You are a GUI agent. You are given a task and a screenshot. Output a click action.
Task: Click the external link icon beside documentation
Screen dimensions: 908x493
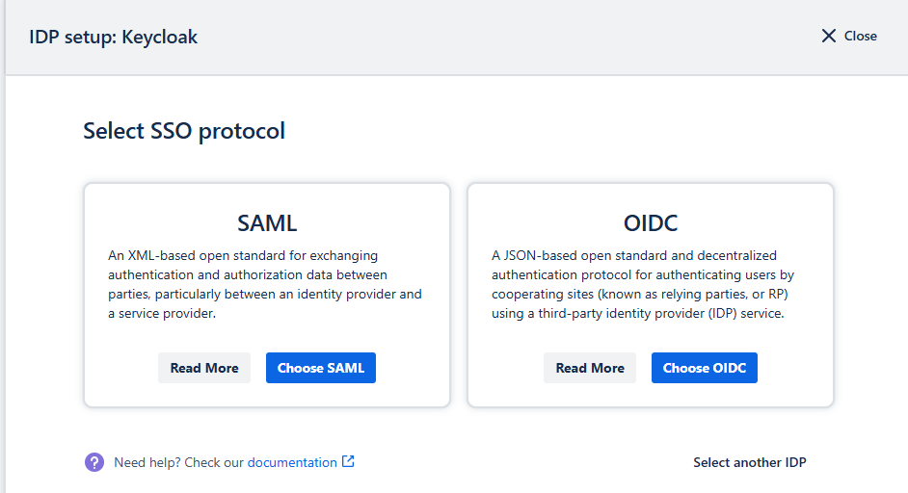point(348,461)
